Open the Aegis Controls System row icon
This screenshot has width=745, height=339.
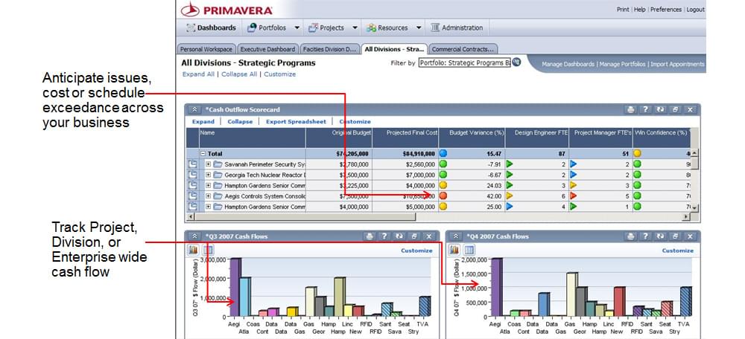click(x=192, y=196)
